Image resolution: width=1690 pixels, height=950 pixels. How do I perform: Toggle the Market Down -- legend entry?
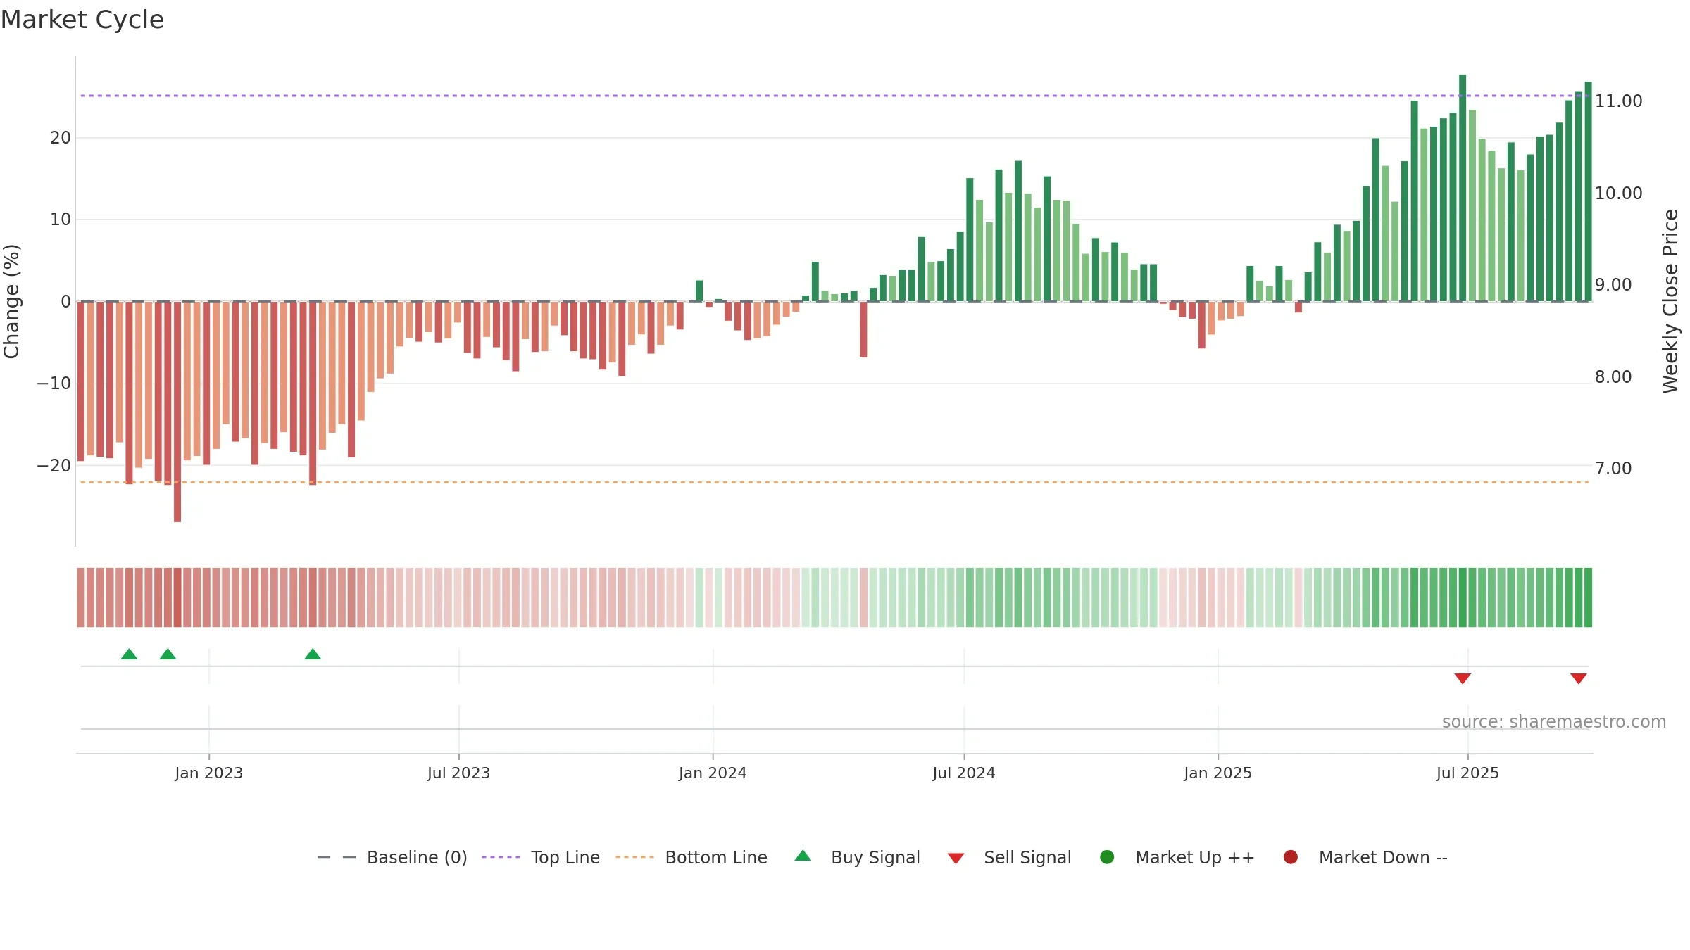coord(1365,857)
